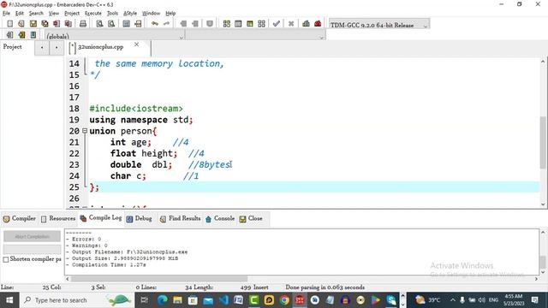The width and height of the screenshot is (548, 308).
Task: Click the Close tab in bottom panel
Action: [251, 219]
